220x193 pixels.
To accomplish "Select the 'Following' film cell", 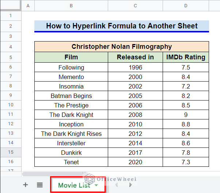I will click(71, 67).
